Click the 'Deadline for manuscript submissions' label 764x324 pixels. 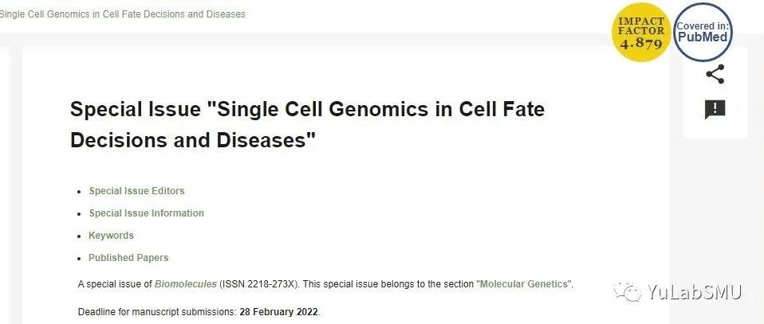click(157, 311)
